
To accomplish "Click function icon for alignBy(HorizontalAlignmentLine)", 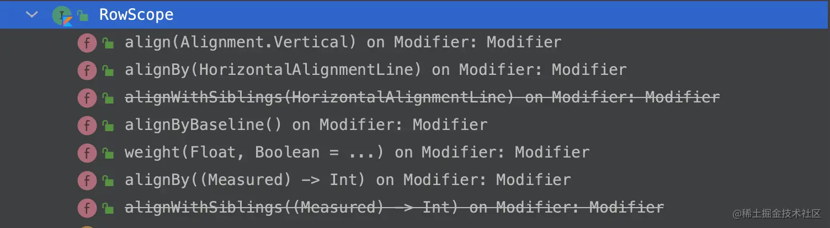I will click(87, 70).
